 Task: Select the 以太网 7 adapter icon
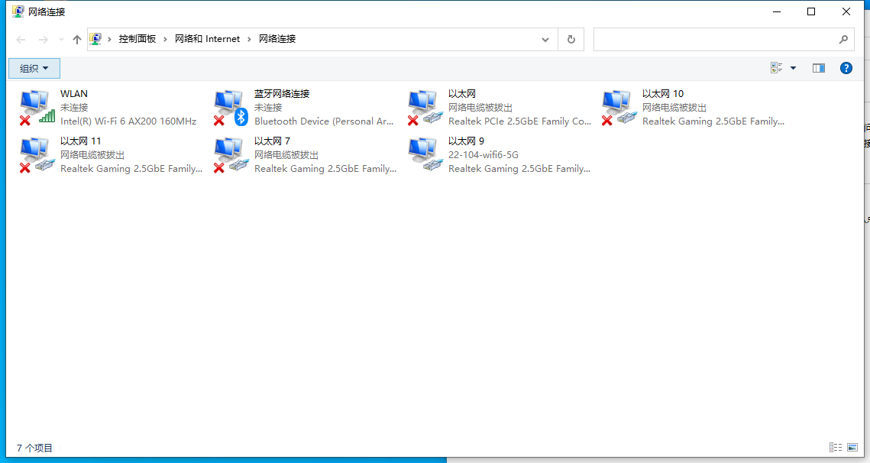coord(231,154)
